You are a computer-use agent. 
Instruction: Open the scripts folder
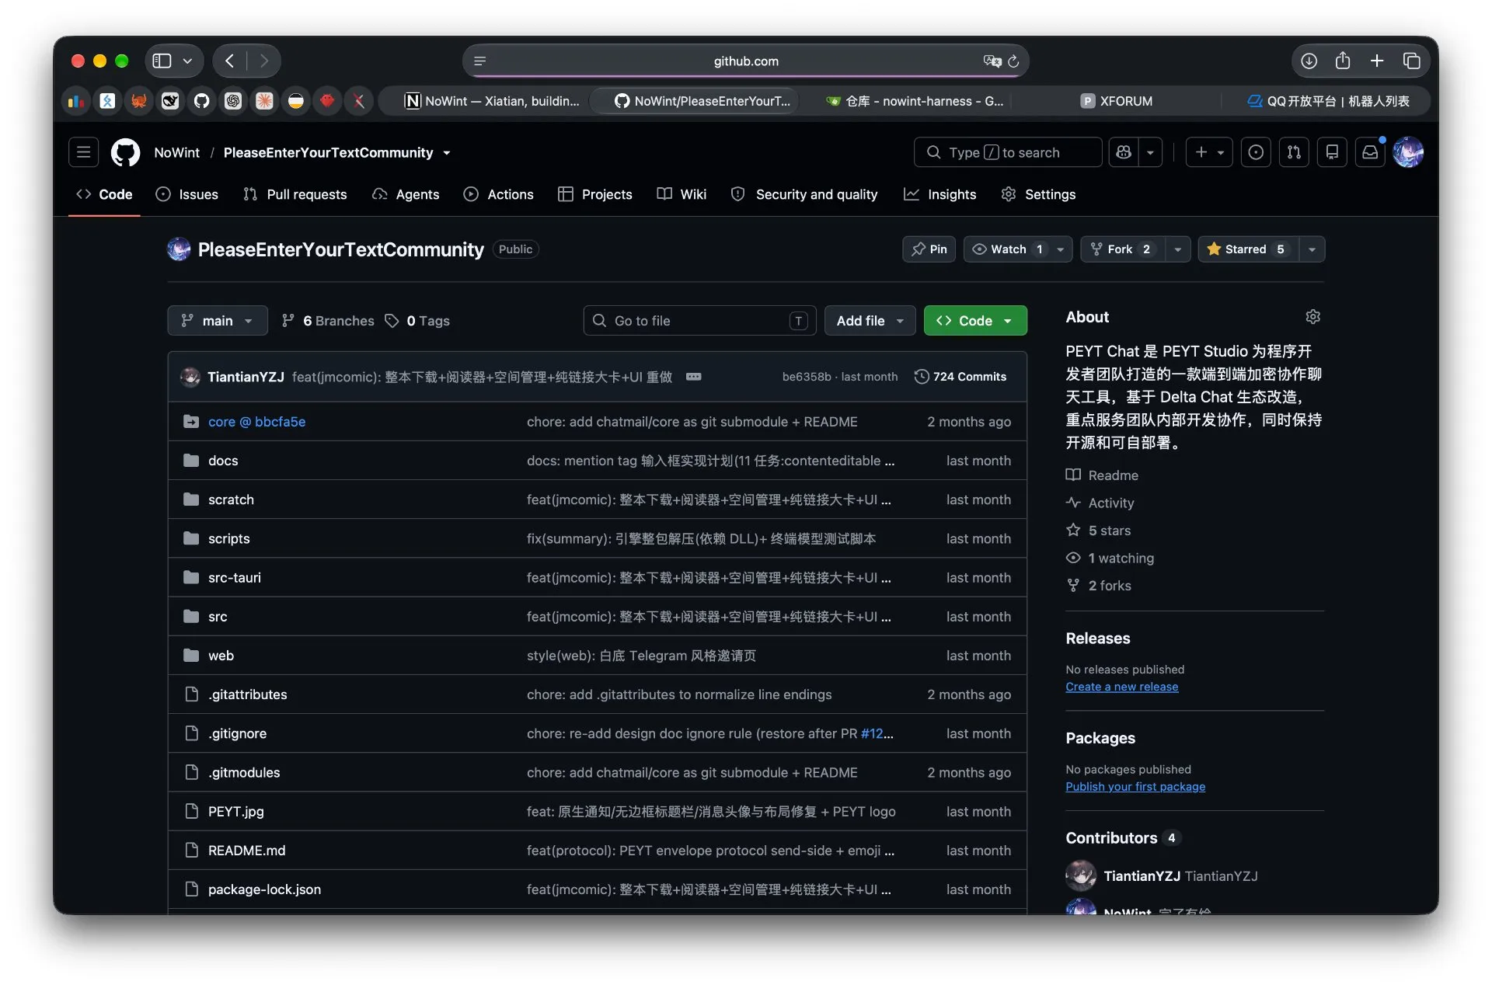point(228,539)
